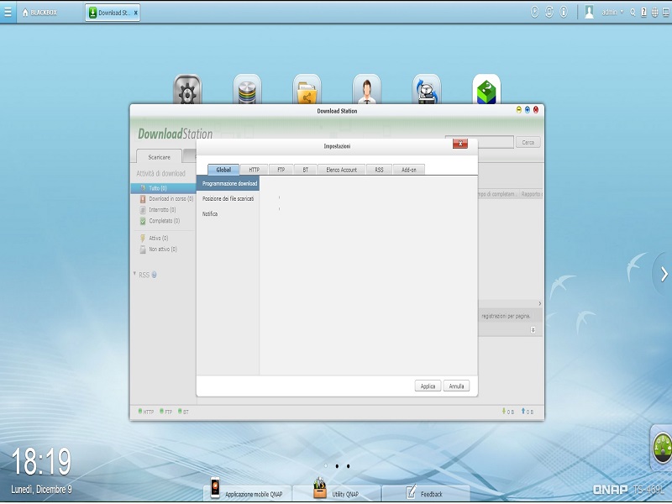Go to next desktop page arrow
The image size is (672, 504).
pyautogui.click(x=664, y=273)
